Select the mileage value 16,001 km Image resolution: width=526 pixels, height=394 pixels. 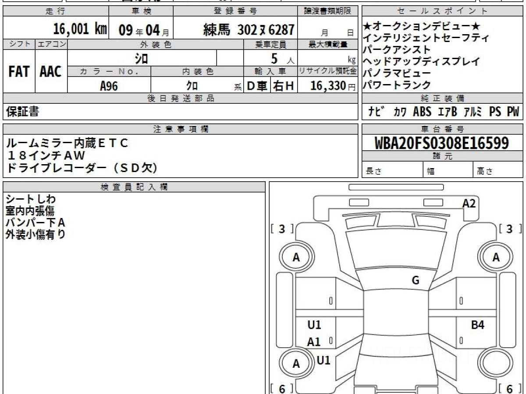(80, 29)
